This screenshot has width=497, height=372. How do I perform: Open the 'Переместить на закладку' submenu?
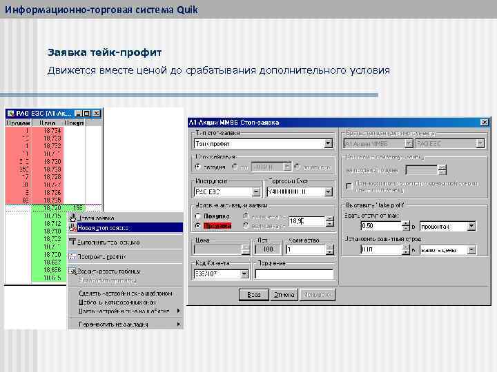(126, 324)
